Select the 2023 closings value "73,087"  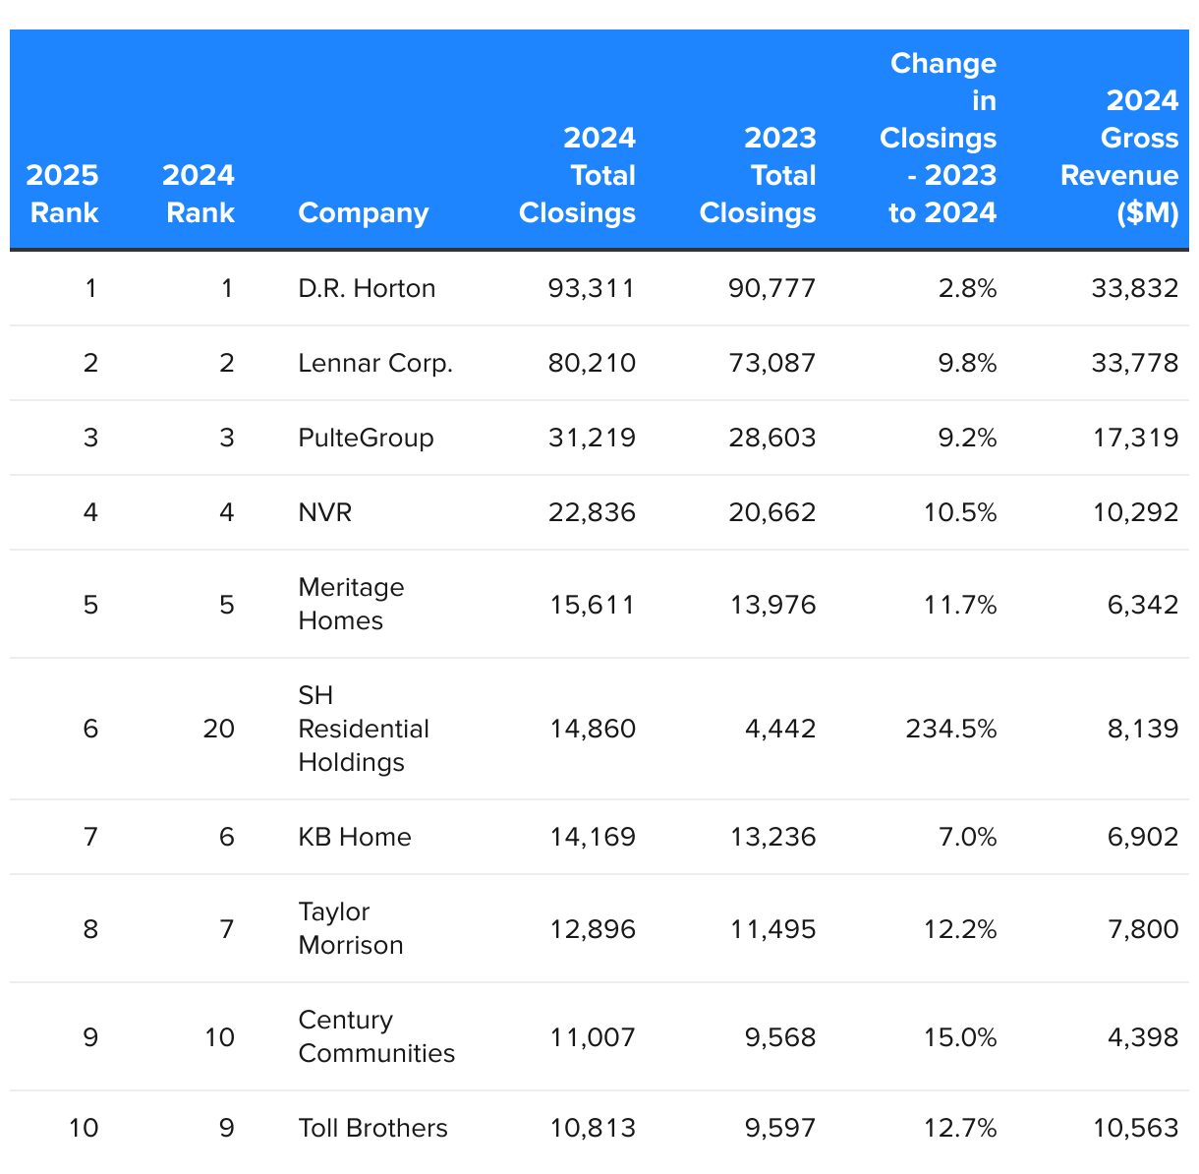772,363
